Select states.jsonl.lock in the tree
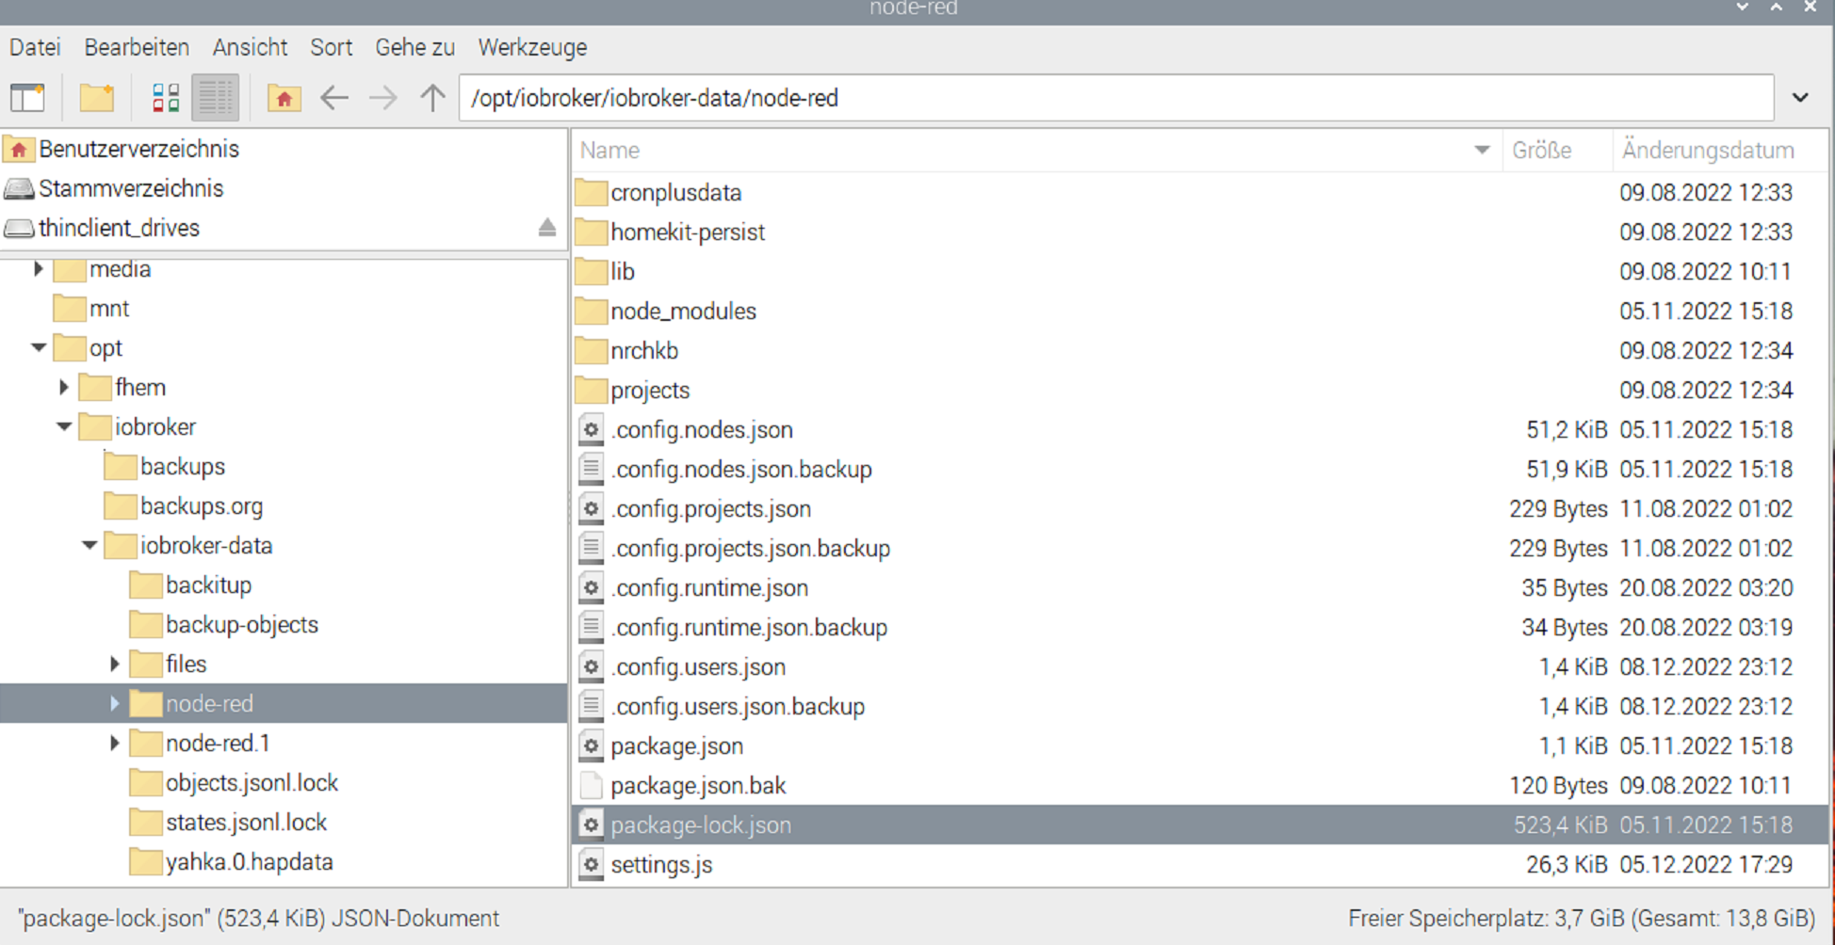Image resolution: width=1835 pixels, height=945 pixels. click(x=228, y=823)
